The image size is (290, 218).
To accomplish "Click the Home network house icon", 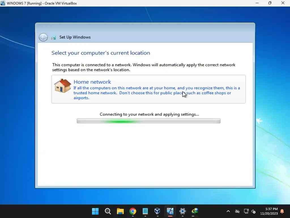I will tap(63, 86).
